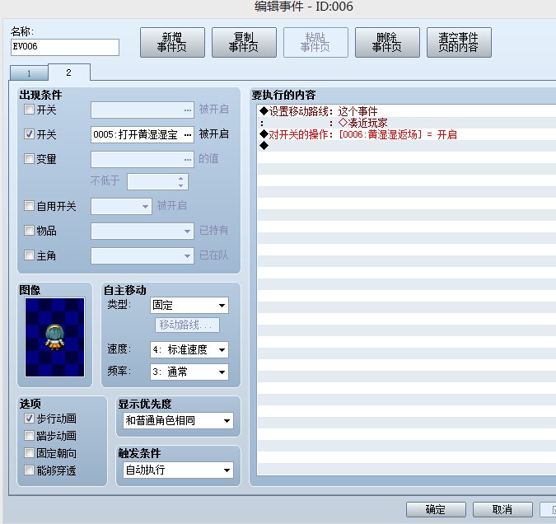
Task: Check the 固定朝向 option
Action: (29, 452)
